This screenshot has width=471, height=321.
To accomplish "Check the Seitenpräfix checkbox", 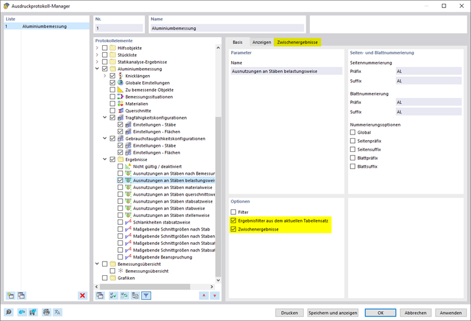I will point(353,141).
